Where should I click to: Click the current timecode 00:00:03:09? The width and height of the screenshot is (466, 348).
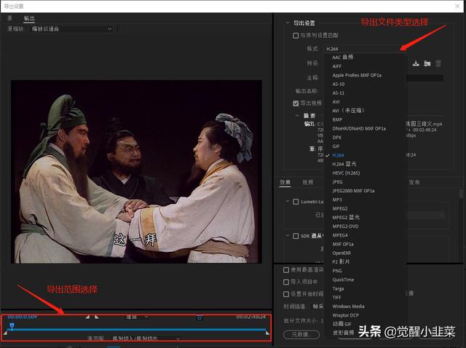pos(23,317)
